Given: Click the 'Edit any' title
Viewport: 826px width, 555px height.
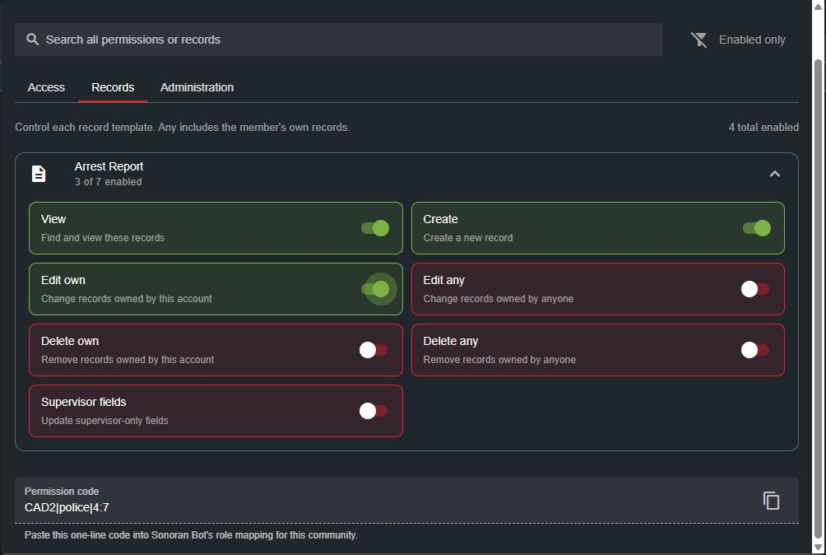Looking at the screenshot, I should [443, 281].
